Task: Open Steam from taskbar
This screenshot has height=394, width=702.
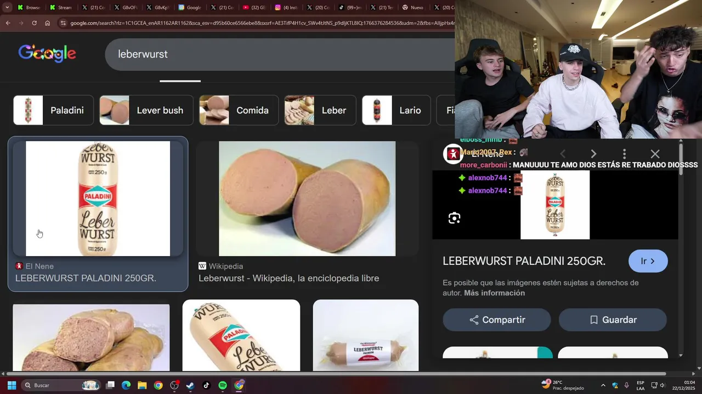Action: pos(190,385)
